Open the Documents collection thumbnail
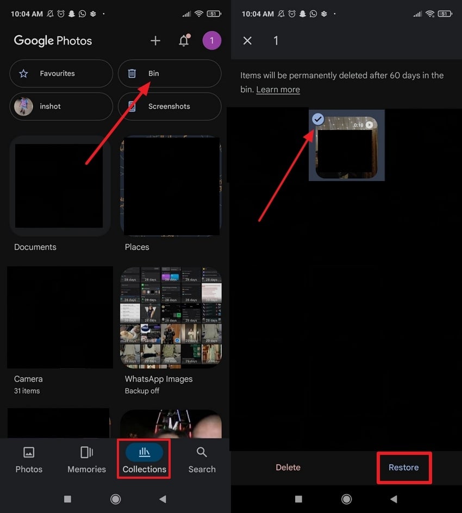Image resolution: width=462 pixels, height=513 pixels. 59,186
